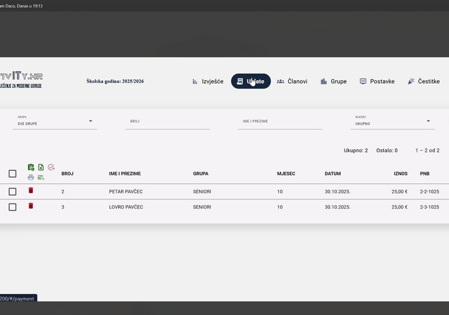Viewport: 449px width, 315px height.
Task: Click into the Ime i prezime filter field
Action: coord(280,122)
